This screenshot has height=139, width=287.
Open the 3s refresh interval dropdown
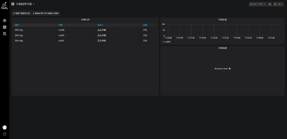point(280,4)
